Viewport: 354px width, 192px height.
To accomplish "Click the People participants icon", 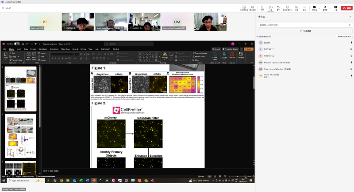I will point(270,7).
